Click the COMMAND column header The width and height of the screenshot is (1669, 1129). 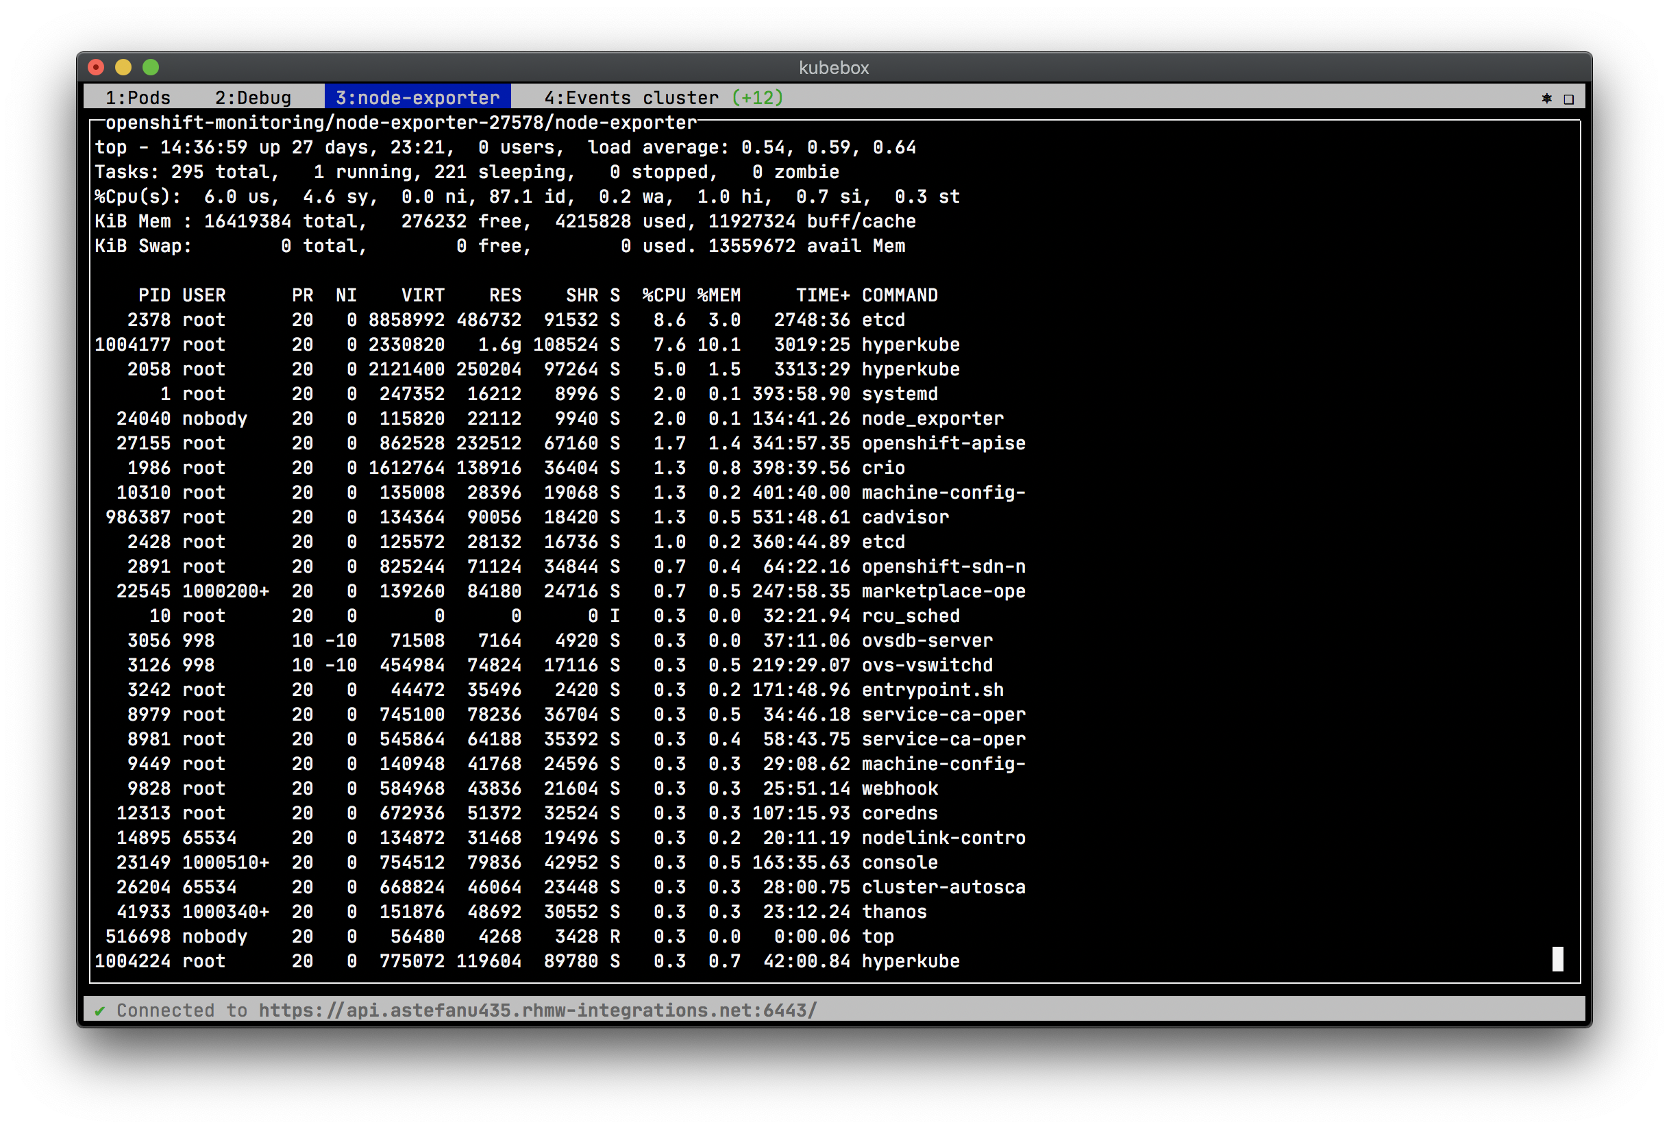(899, 295)
